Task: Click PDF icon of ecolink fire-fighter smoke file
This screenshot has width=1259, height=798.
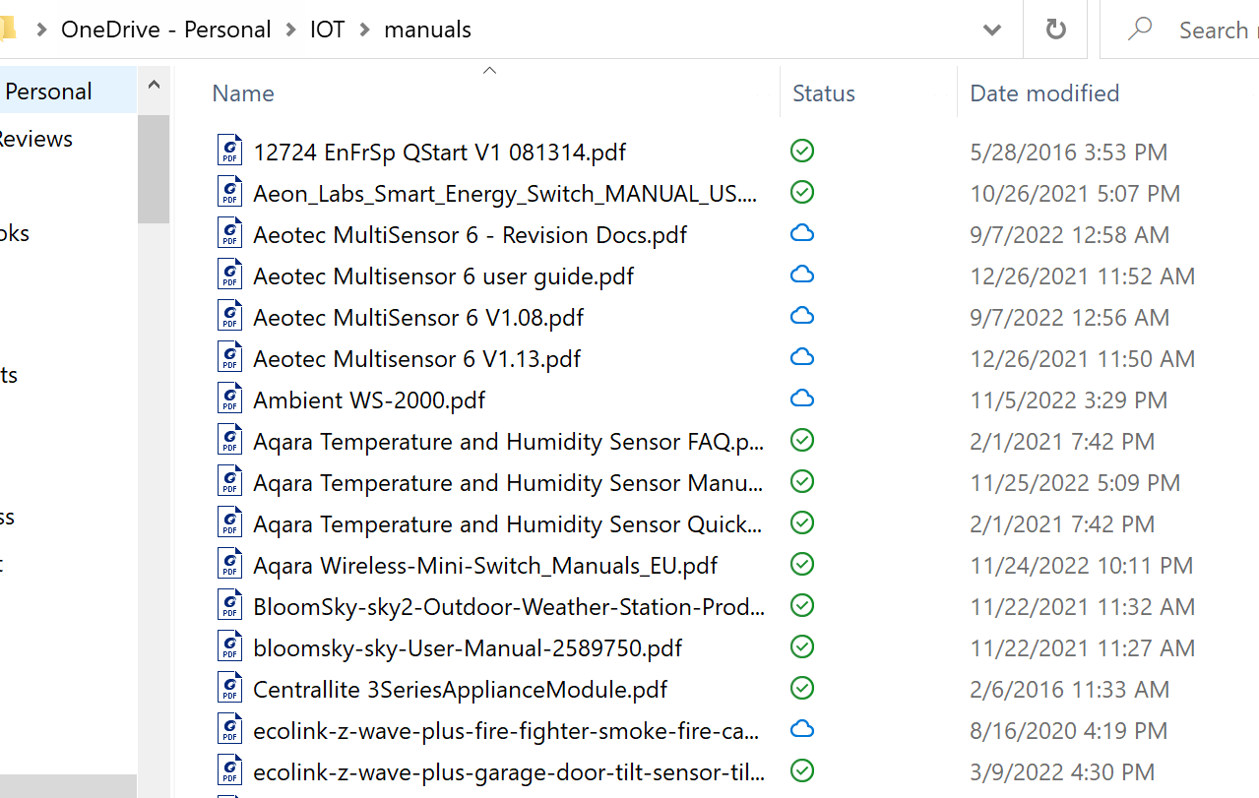Action: click(229, 729)
